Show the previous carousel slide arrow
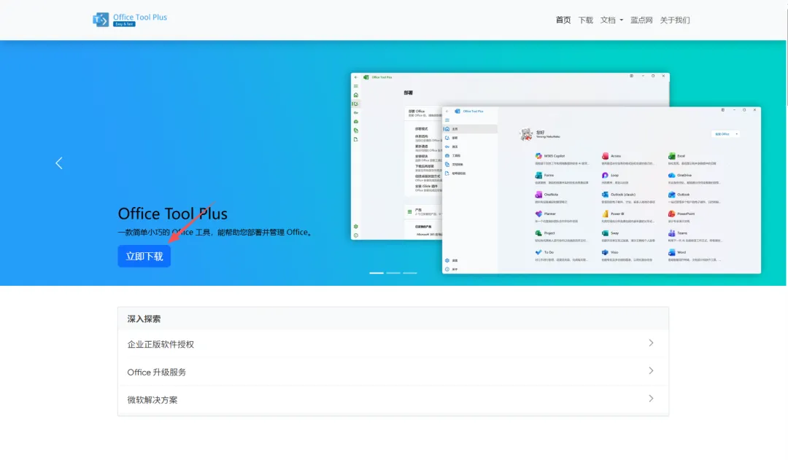The width and height of the screenshot is (788, 460). [59, 163]
